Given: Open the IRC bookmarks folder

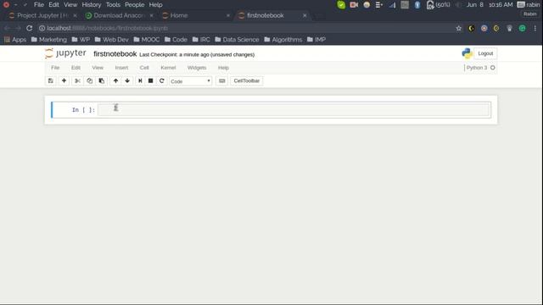Looking at the screenshot, I should coord(201,40).
